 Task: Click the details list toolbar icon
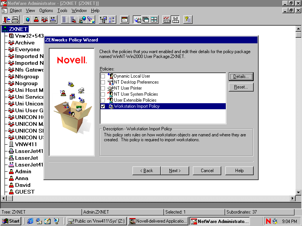[x=65, y=20]
